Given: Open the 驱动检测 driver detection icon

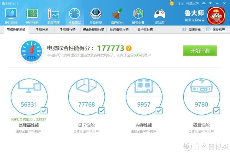Looking at the screenshot, I should 96,16.
